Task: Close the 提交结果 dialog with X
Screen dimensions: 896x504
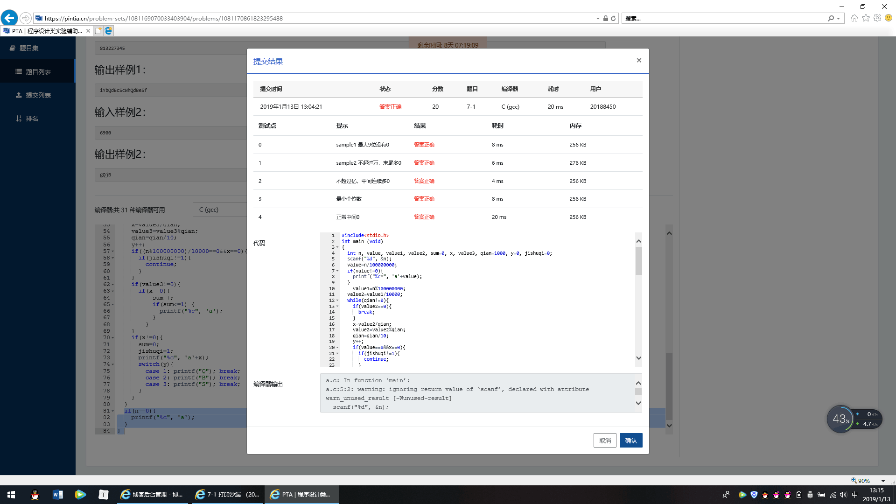Action: tap(639, 60)
